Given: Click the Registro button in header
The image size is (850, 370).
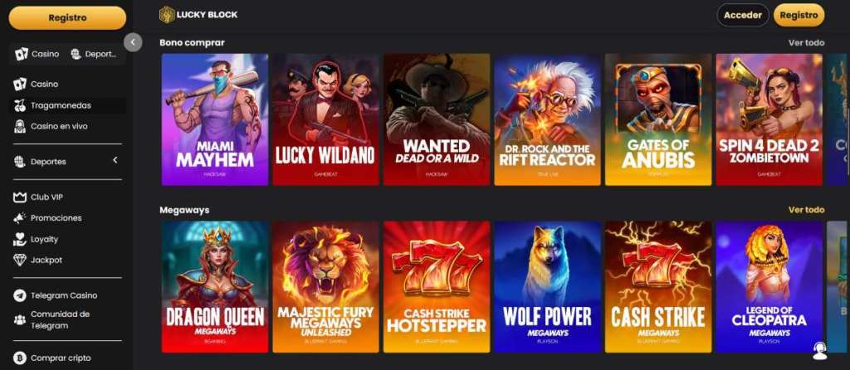Looking at the screenshot, I should (799, 15).
